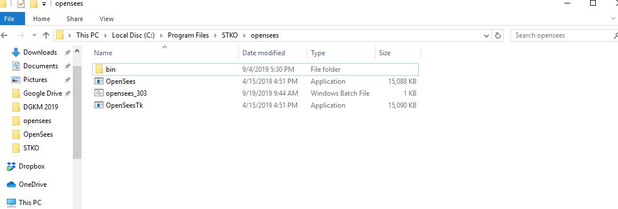Select the OneDrive navigation item
618x209 pixels.
(32, 185)
